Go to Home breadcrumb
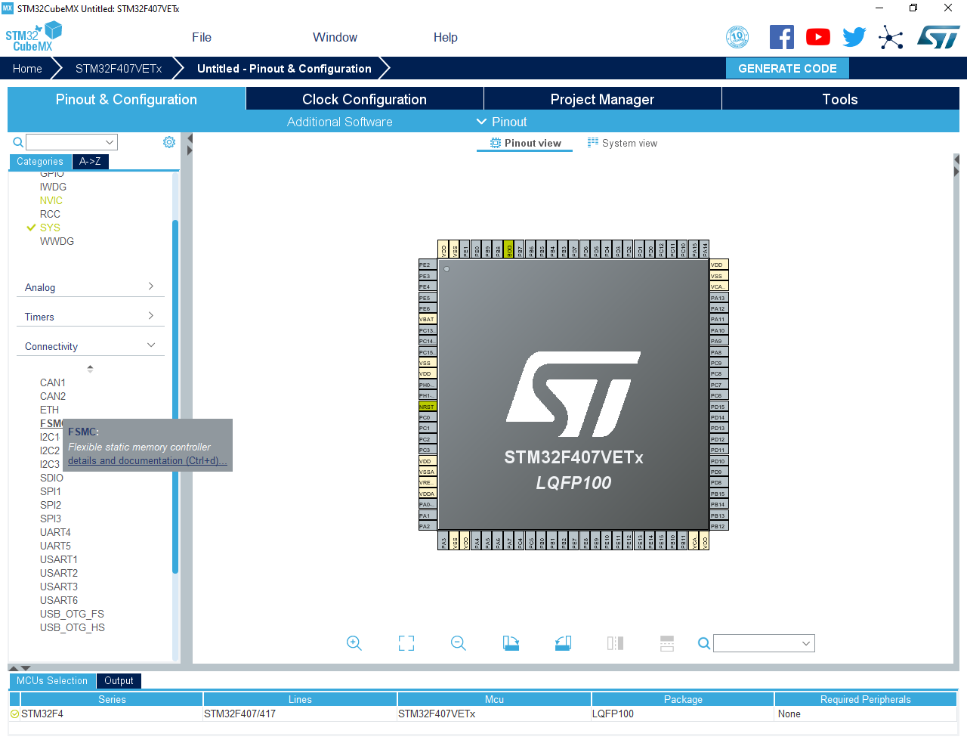The height and width of the screenshot is (743, 967). pyautogui.click(x=27, y=68)
